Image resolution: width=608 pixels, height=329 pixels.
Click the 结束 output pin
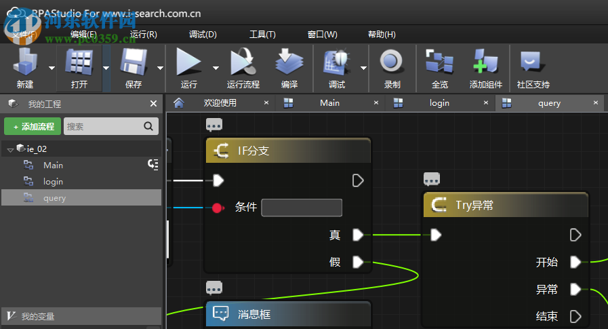575,316
